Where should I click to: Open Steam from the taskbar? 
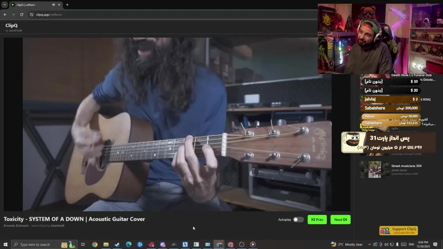[x=117, y=245]
